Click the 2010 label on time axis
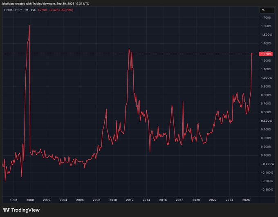Viewport: 278px width, 217px height. tap(113, 200)
